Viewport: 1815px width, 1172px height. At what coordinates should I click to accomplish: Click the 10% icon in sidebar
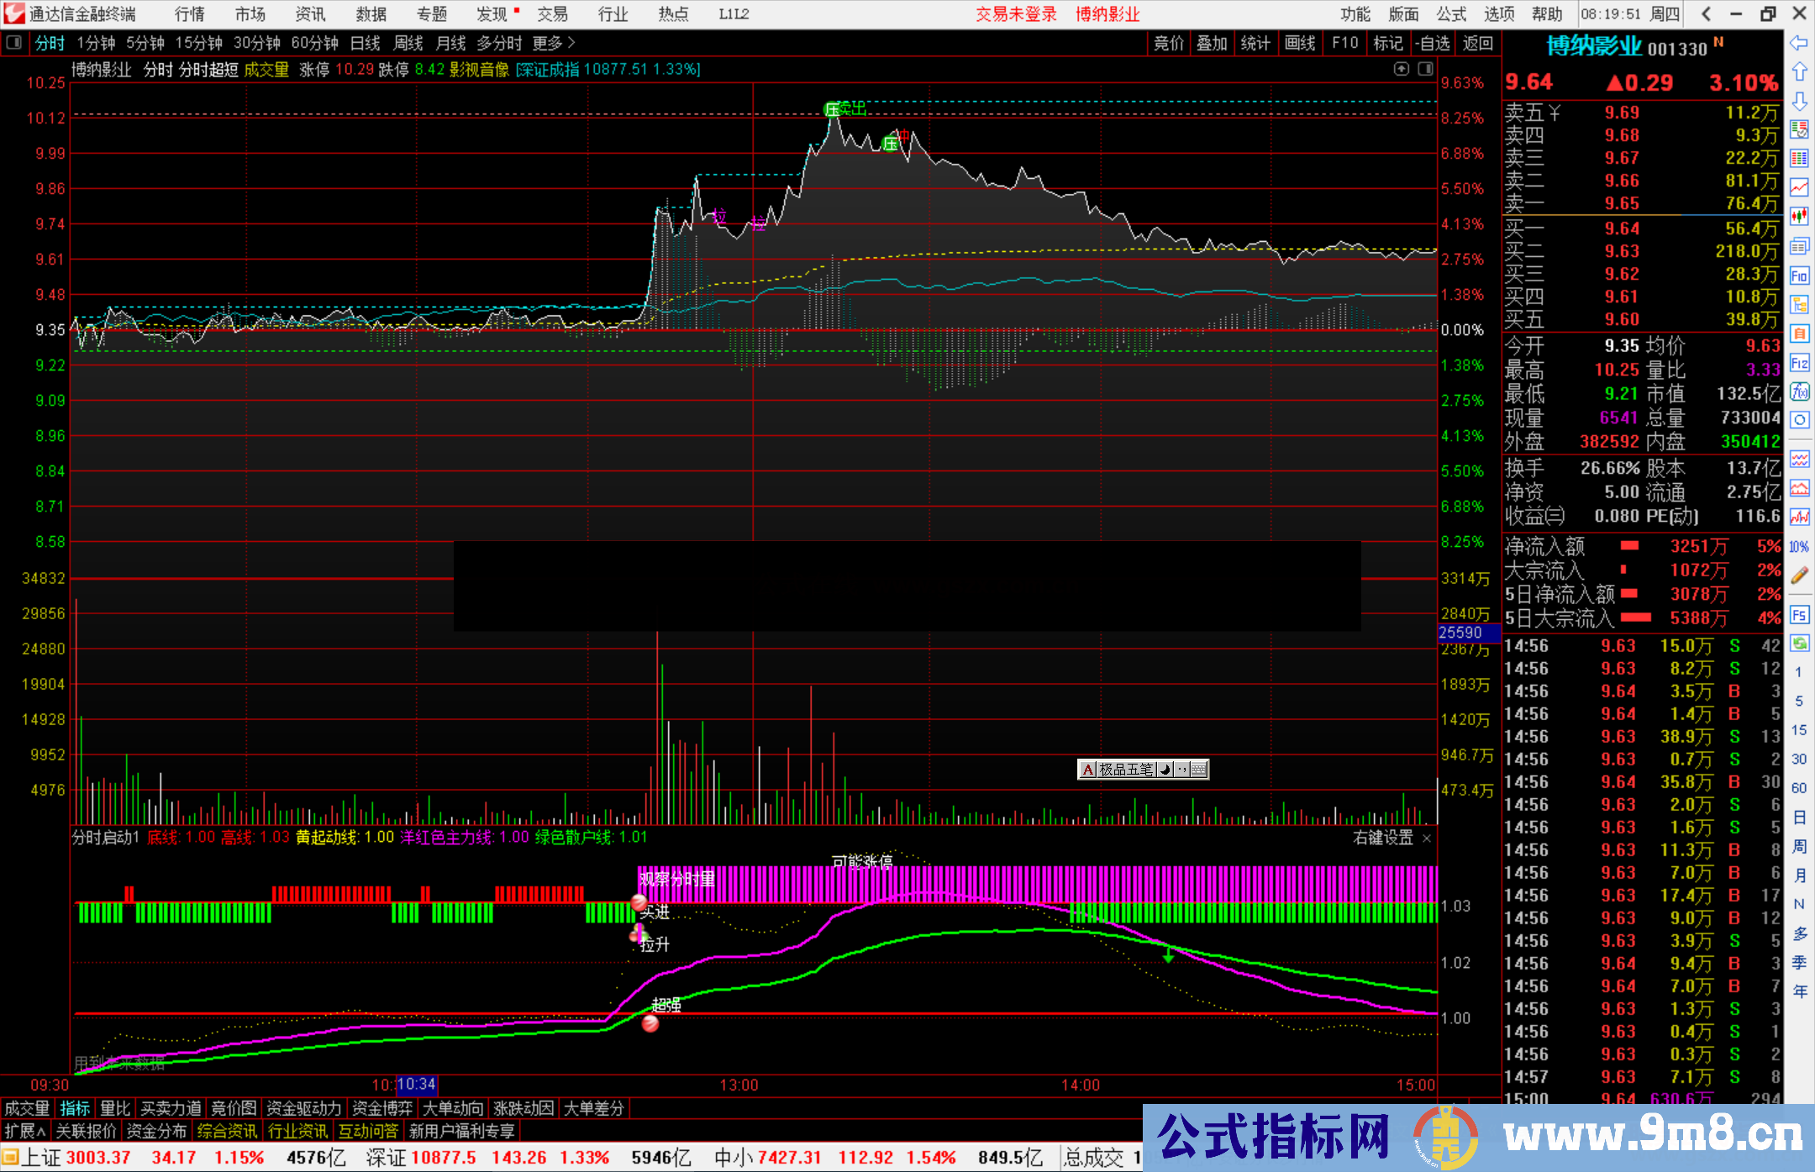[x=1799, y=547]
